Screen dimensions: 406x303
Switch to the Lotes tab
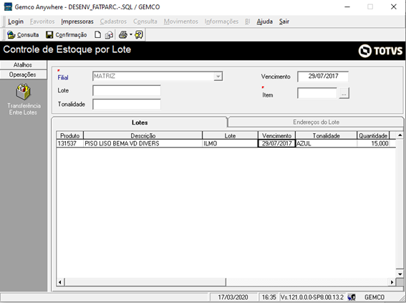(x=140, y=122)
